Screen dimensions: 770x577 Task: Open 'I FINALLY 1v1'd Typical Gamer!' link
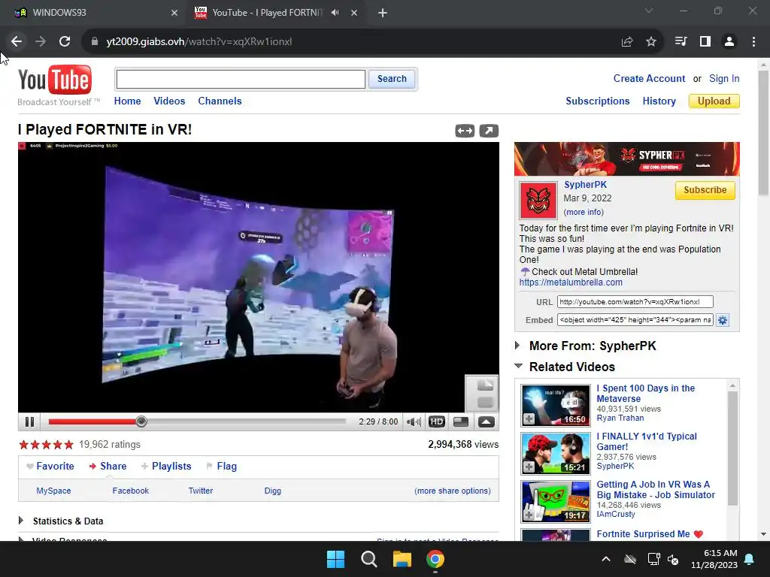pos(646,442)
